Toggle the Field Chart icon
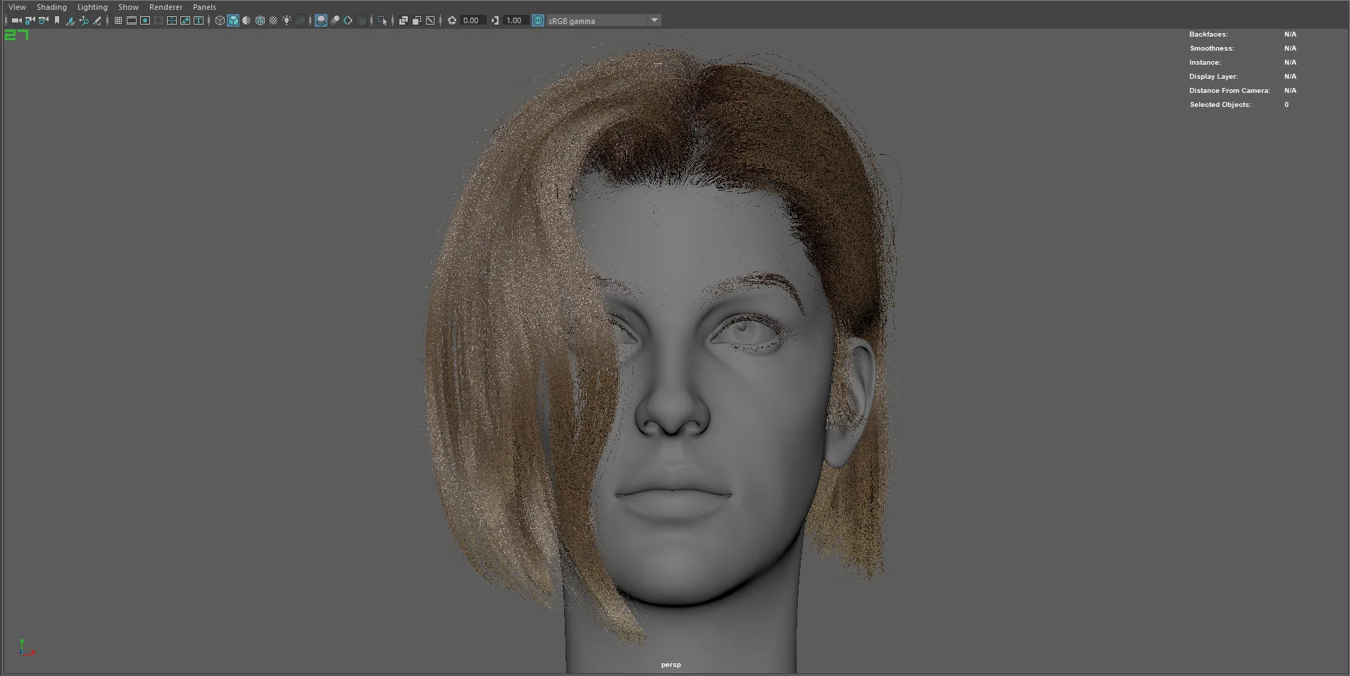 pyautogui.click(x=172, y=20)
